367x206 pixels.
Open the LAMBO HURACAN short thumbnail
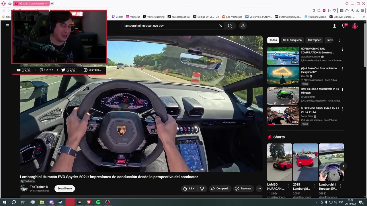280,162
